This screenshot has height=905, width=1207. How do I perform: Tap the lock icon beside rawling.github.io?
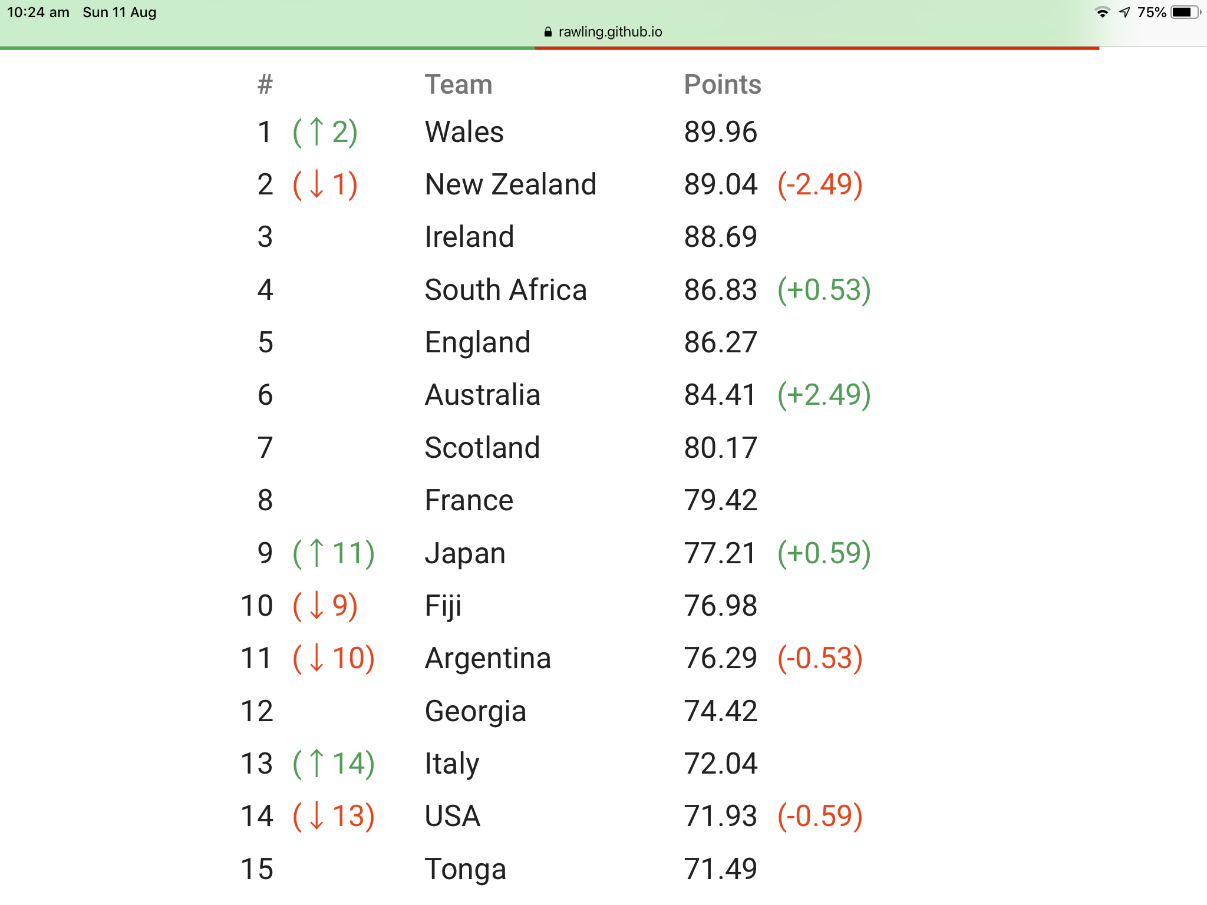pos(548,32)
